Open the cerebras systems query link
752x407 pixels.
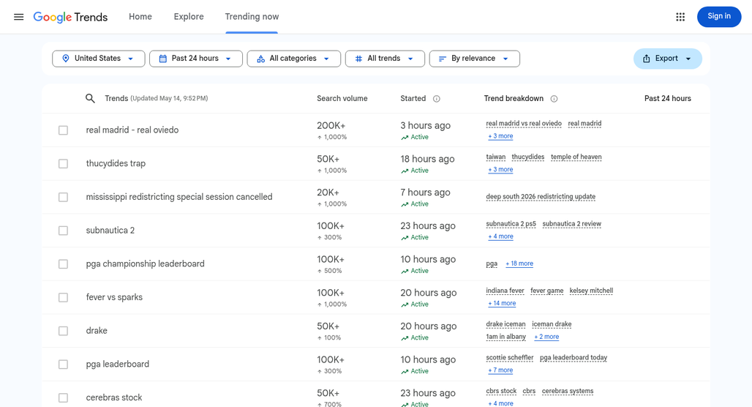tap(568, 391)
